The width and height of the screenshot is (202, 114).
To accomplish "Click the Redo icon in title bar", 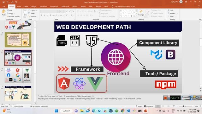I will (12, 2).
